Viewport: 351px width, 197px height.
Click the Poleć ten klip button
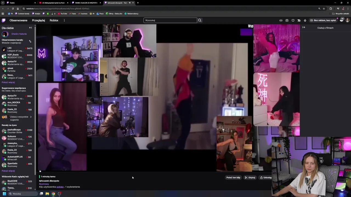point(233,178)
